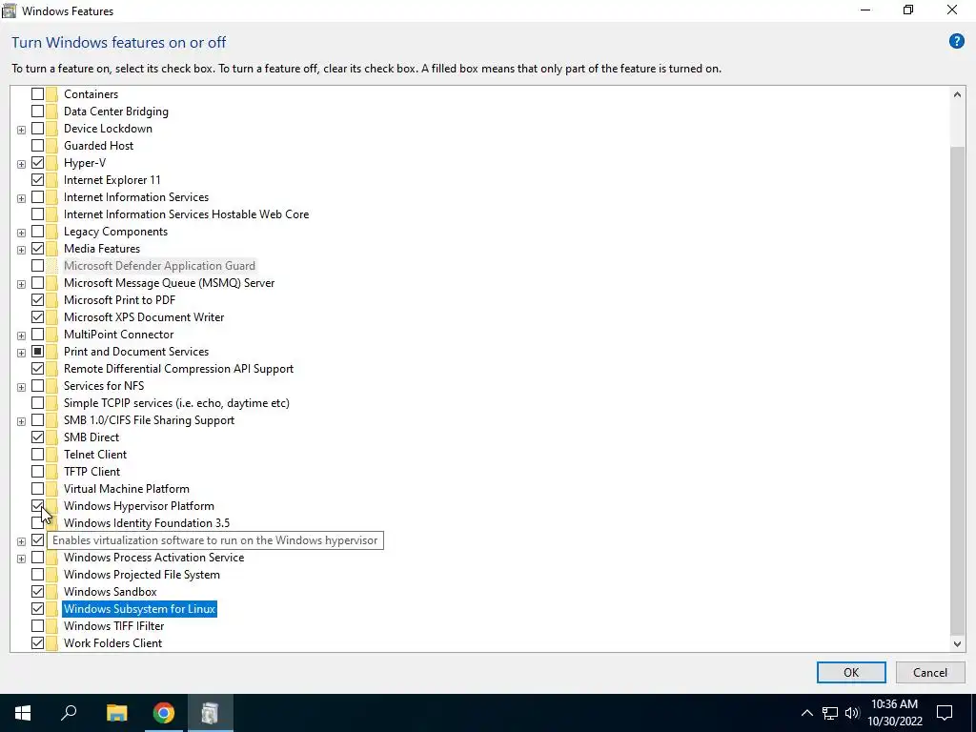Click the Containers folder icon

tap(51, 94)
